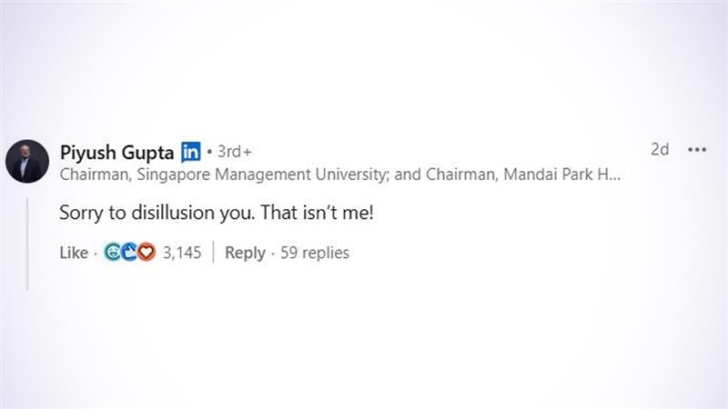Viewport: 728px width, 409px height.
Task: Click the divider bar before Reply
Action: click(x=213, y=253)
